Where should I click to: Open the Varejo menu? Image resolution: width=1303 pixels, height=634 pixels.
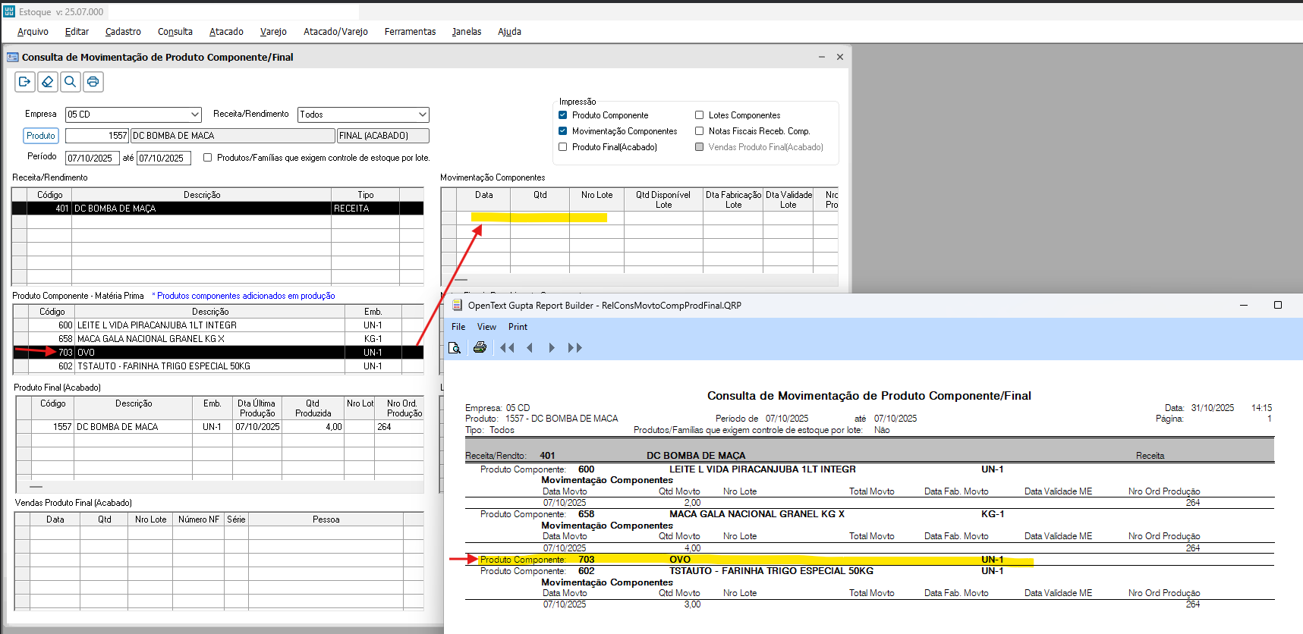coord(273,32)
